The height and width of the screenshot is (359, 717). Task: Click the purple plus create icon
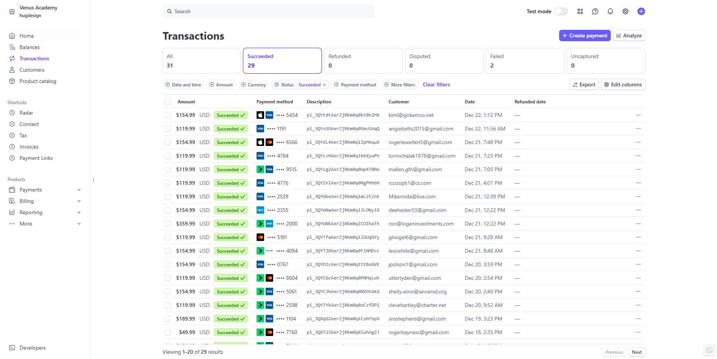click(641, 11)
